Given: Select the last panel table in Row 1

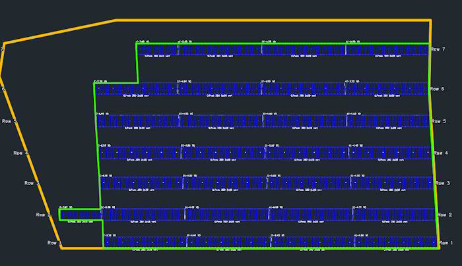Looking at the screenshot, I should click(x=396, y=242).
